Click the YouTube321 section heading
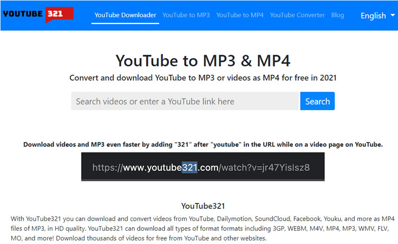398x244 pixels. 202,206
